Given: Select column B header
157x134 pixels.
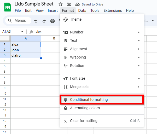Looking at the screenshot, I should point(54,38).
